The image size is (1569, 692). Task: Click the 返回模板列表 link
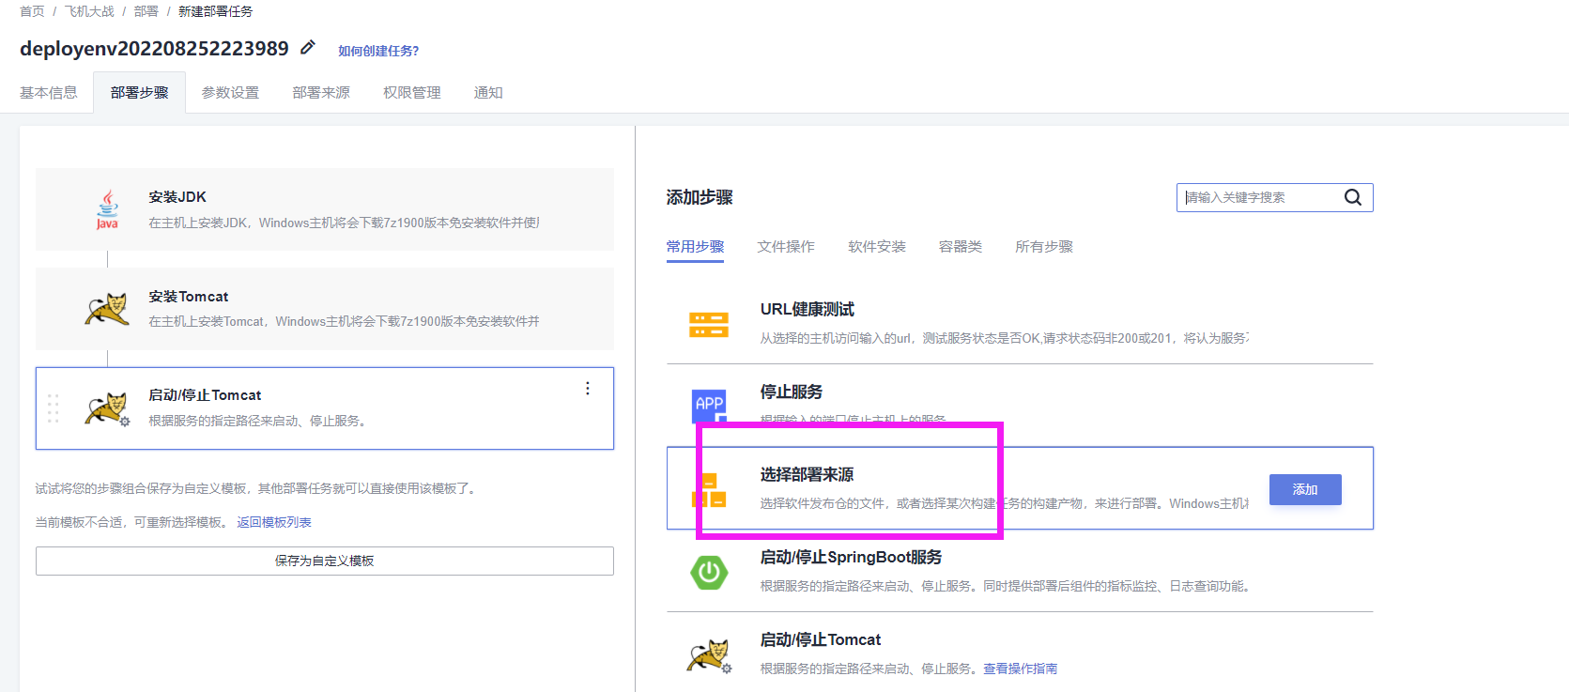click(x=274, y=522)
